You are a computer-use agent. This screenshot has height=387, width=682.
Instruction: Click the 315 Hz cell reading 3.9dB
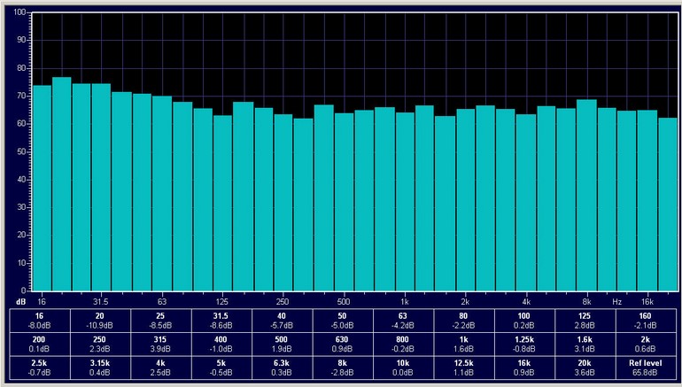pos(161,344)
